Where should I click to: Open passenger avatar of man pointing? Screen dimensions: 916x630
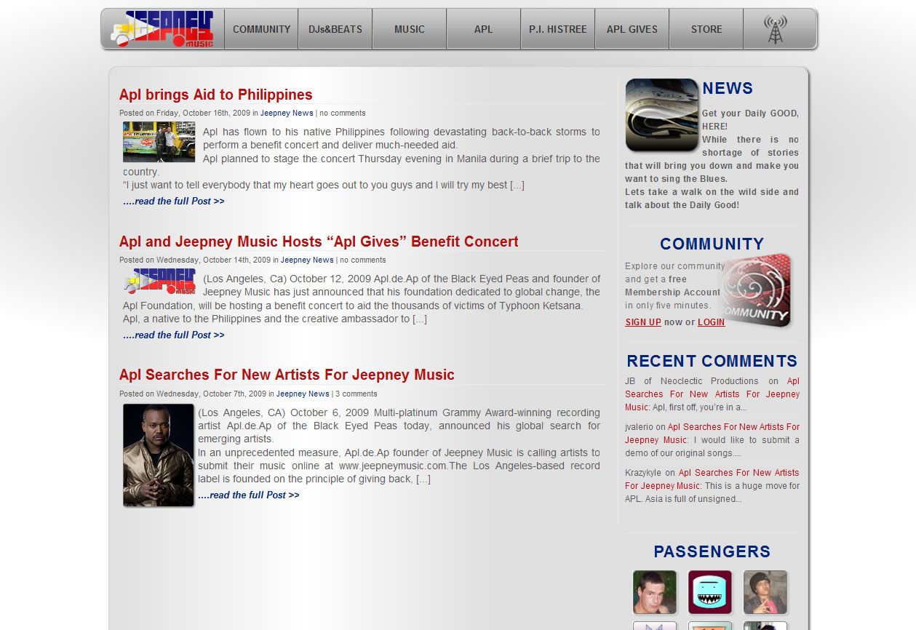pyautogui.click(x=765, y=592)
